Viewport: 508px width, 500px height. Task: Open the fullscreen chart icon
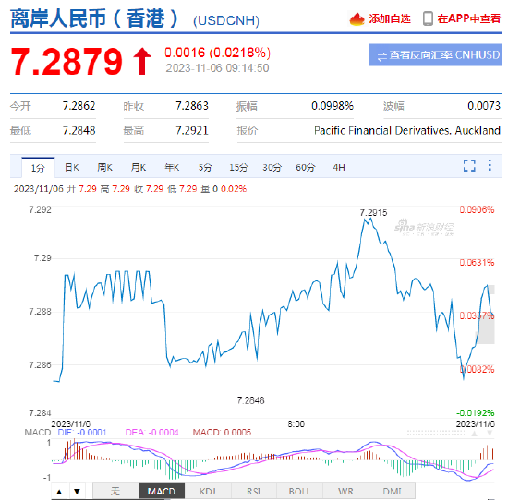pyautogui.click(x=469, y=166)
